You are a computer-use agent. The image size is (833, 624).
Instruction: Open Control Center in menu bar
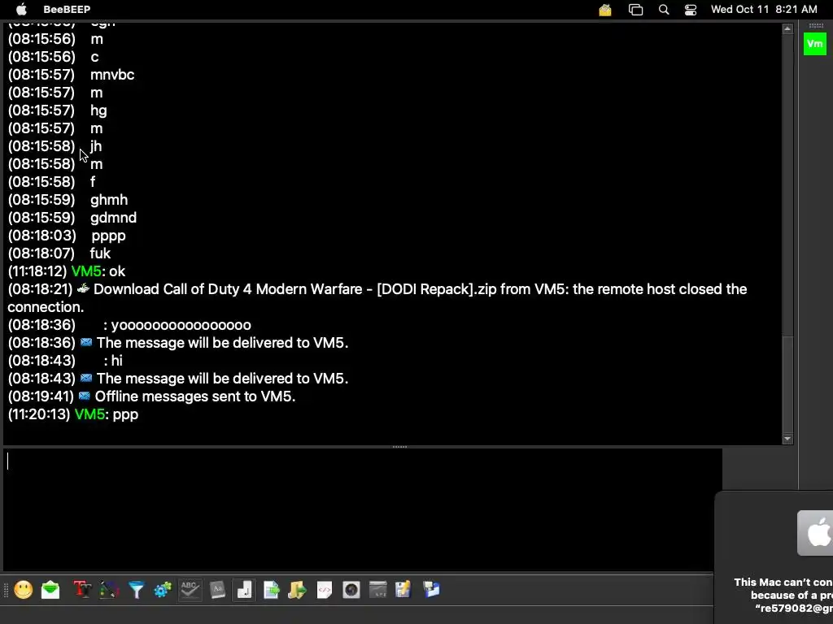pyautogui.click(x=691, y=10)
